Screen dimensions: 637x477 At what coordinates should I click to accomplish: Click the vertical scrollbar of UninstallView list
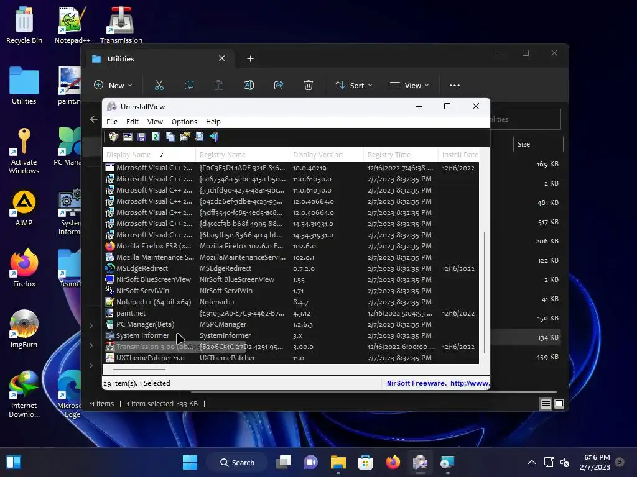pos(484,292)
